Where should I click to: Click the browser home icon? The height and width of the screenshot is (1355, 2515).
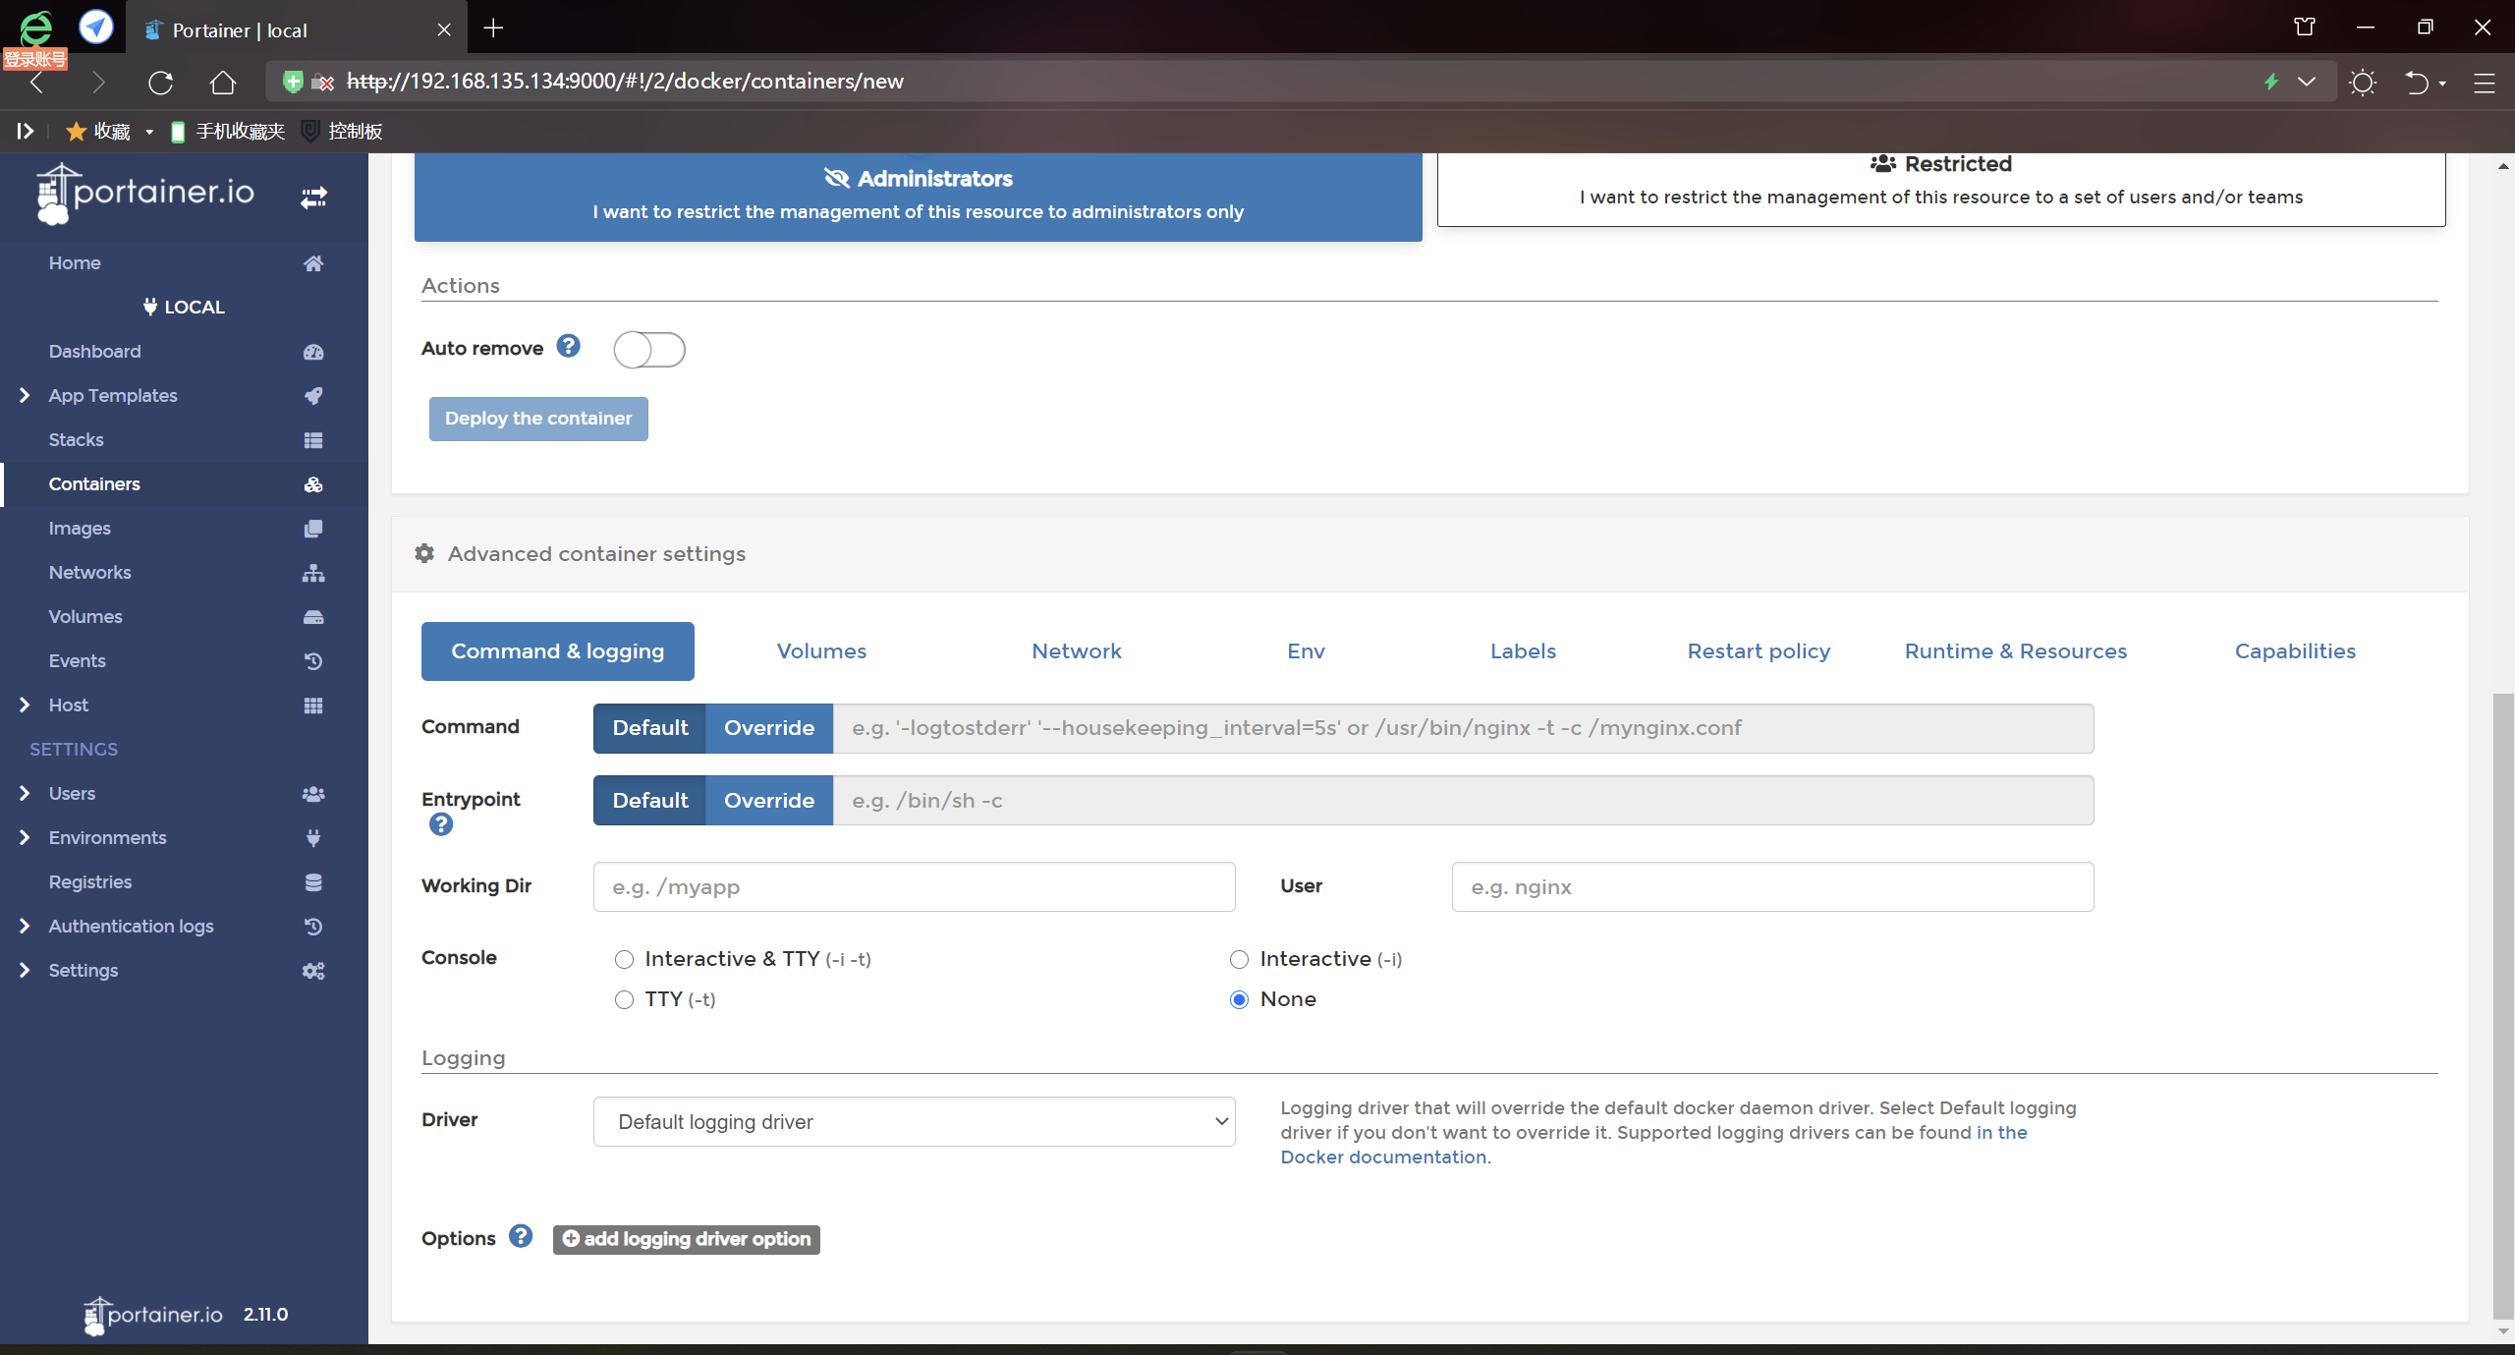(223, 82)
